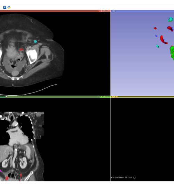Click the 3D view number label
174x185 pixels.
click(x=113, y=11)
